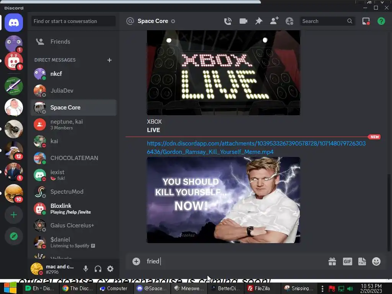The image size is (392, 294).
Task: Open the red robot server icon
Action: (14, 61)
